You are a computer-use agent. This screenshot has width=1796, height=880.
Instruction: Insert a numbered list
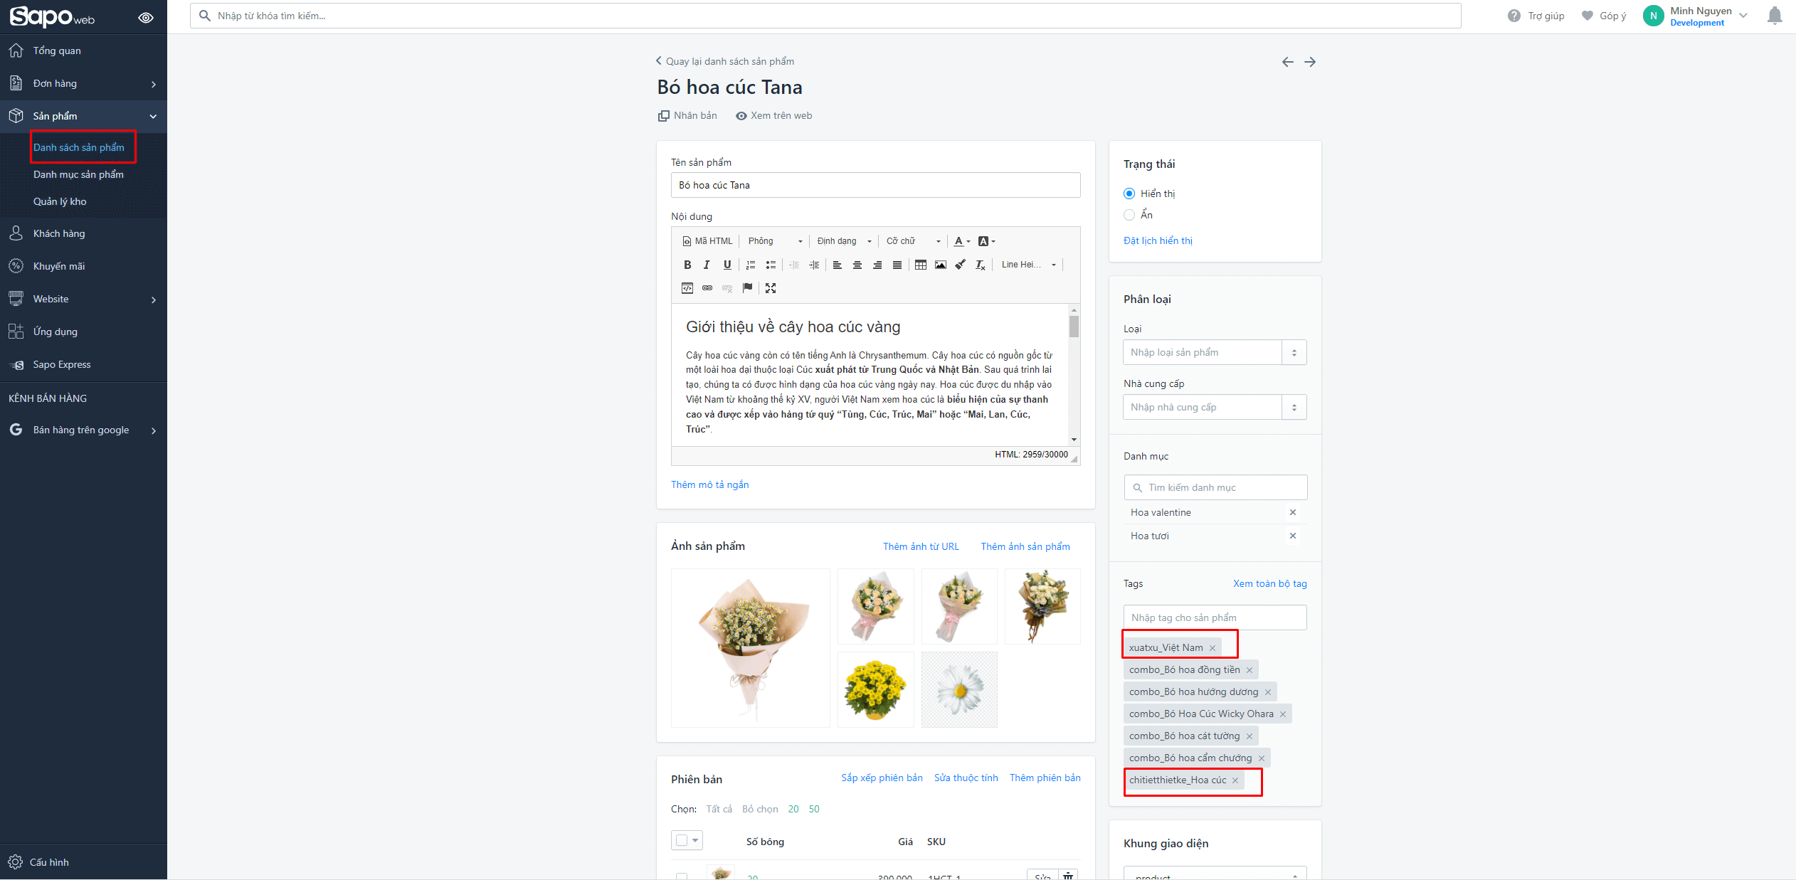[751, 265]
